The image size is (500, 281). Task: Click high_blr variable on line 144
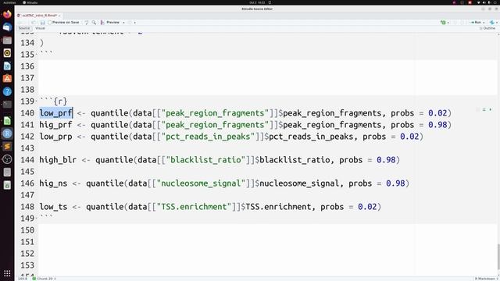[x=58, y=160]
